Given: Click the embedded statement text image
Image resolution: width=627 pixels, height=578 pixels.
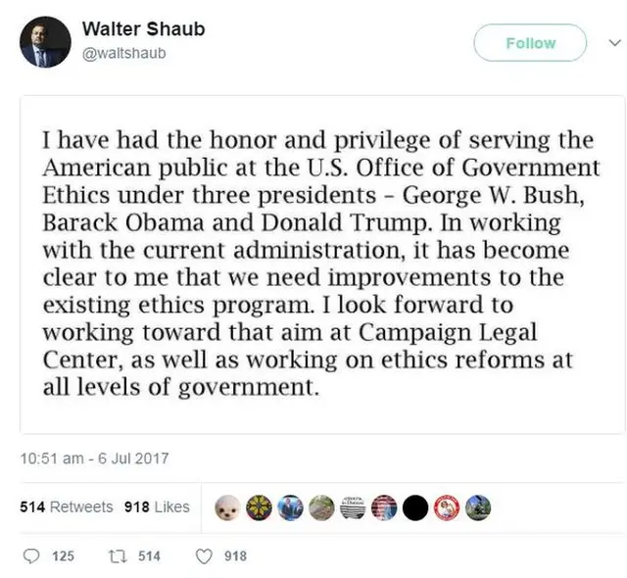Looking at the screenshot, I should tap(322, 264).
